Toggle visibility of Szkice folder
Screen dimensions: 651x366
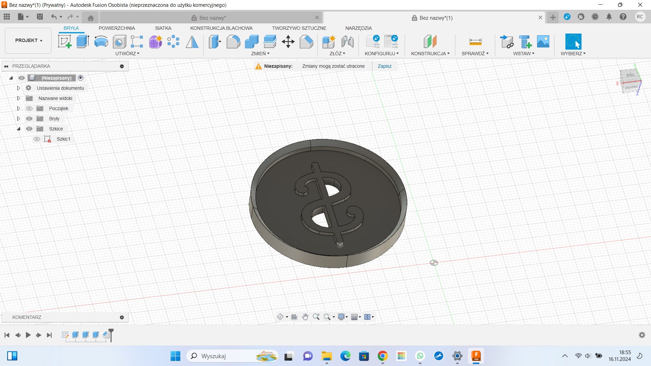(29, 129)
